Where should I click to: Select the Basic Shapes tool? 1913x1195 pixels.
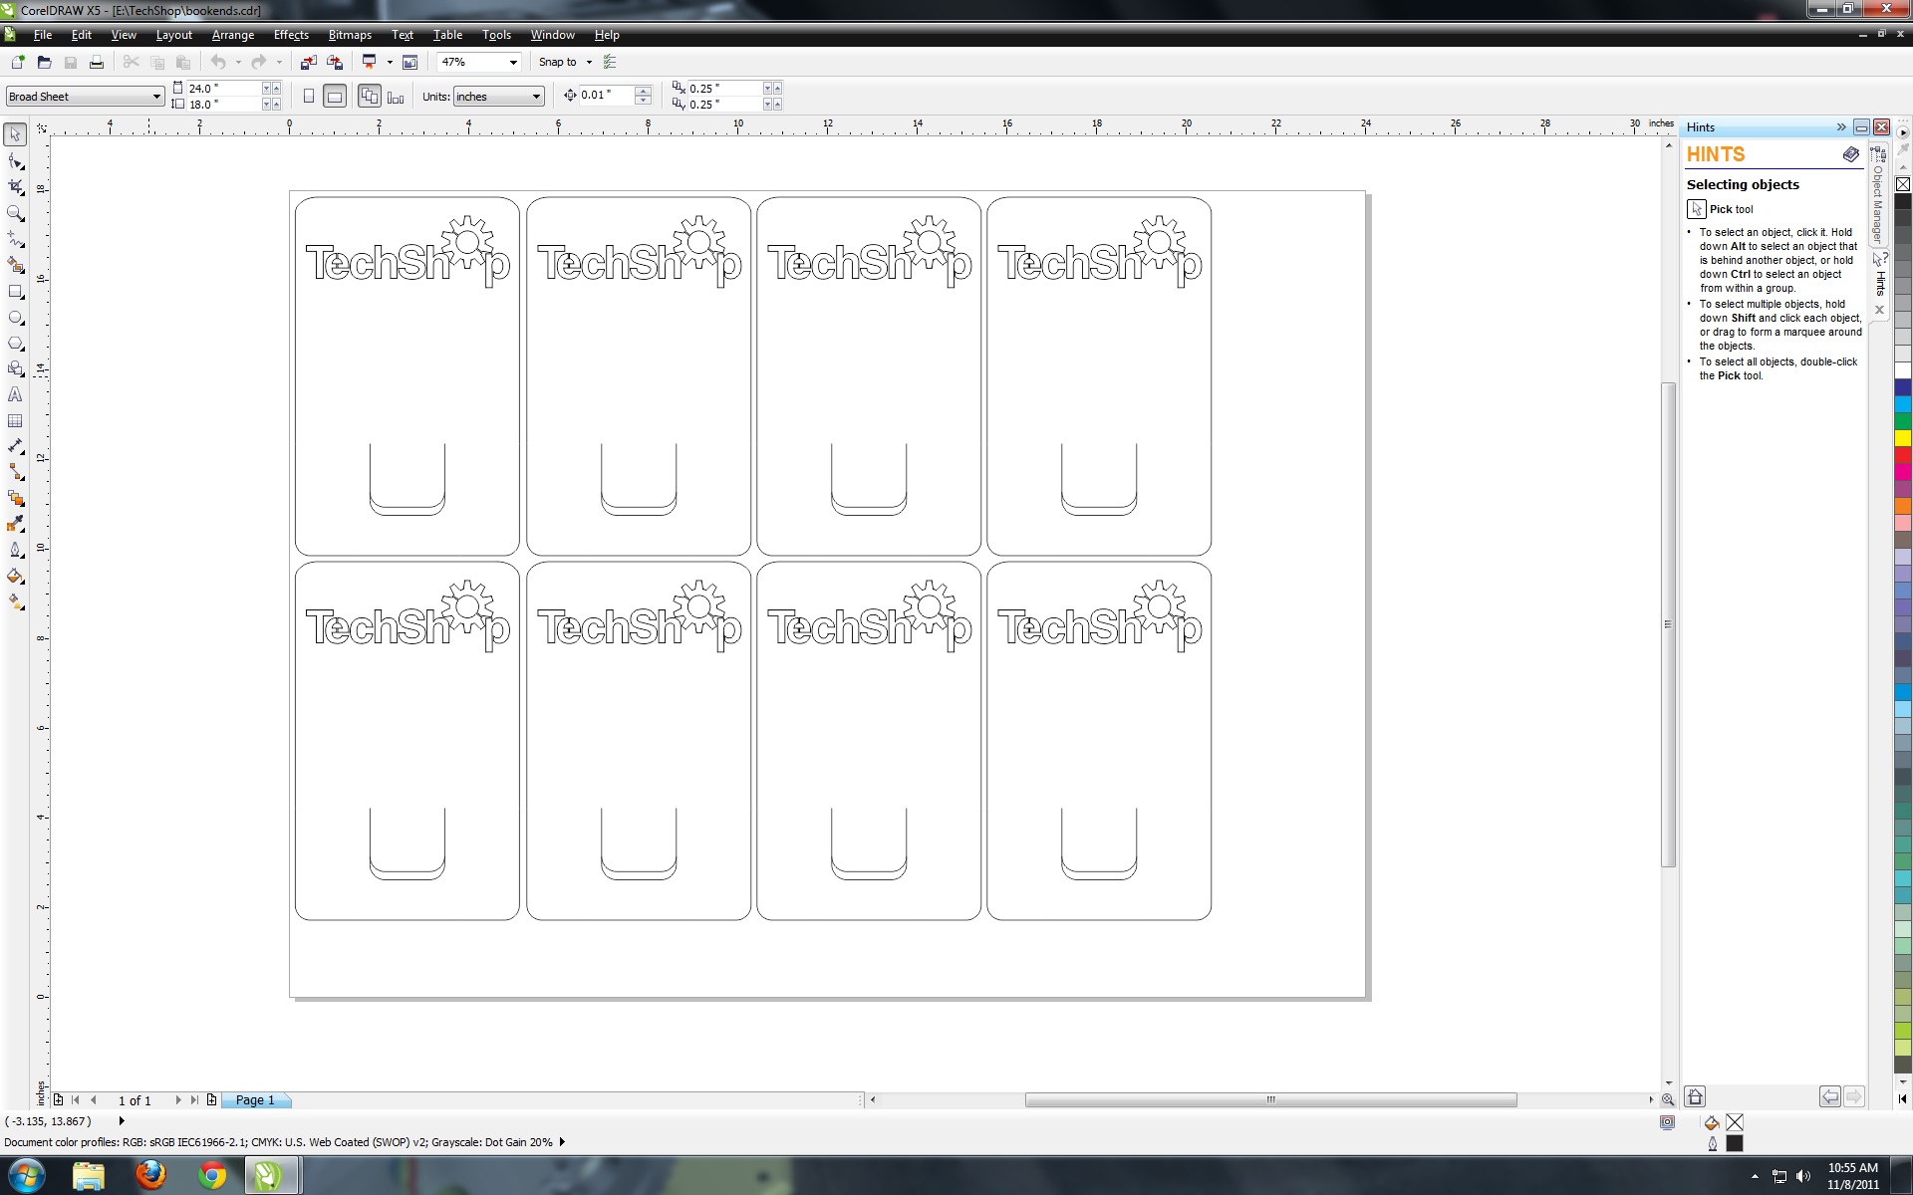pyautogui.click(x=15, y=369)
